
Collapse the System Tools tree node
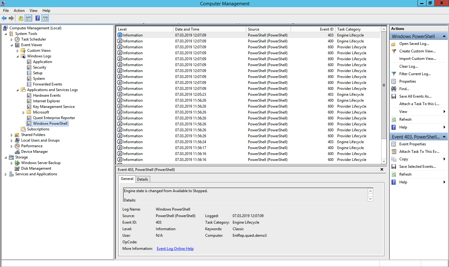click(x=6, y=34)
